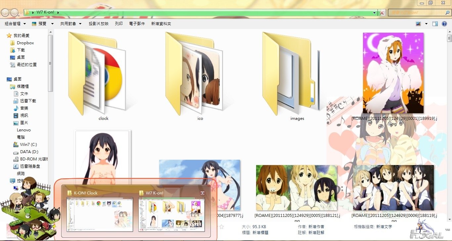This screenshot has width=452, height=241.
Task: Expand the arrow after W7 K-on! breadcrumb
Action: point(58,13)
